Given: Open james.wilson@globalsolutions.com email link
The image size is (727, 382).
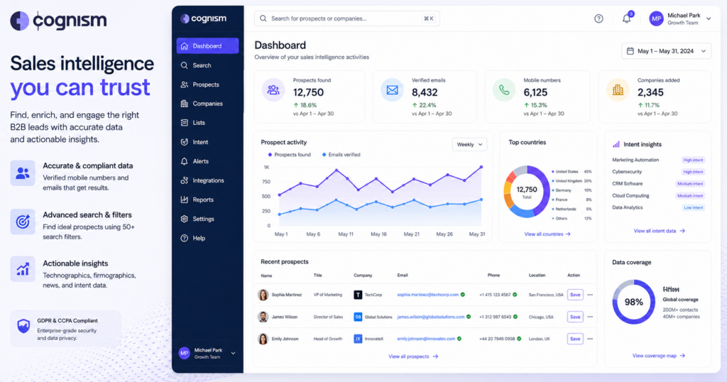Looking at the screenshot, I should click(x=431, y=317).
